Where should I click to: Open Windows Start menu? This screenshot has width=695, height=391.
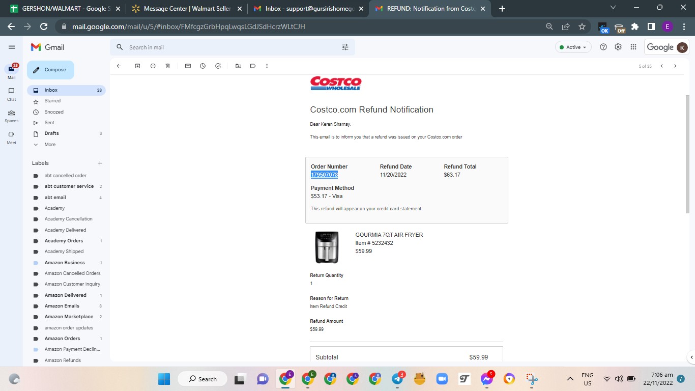(164, 379)
